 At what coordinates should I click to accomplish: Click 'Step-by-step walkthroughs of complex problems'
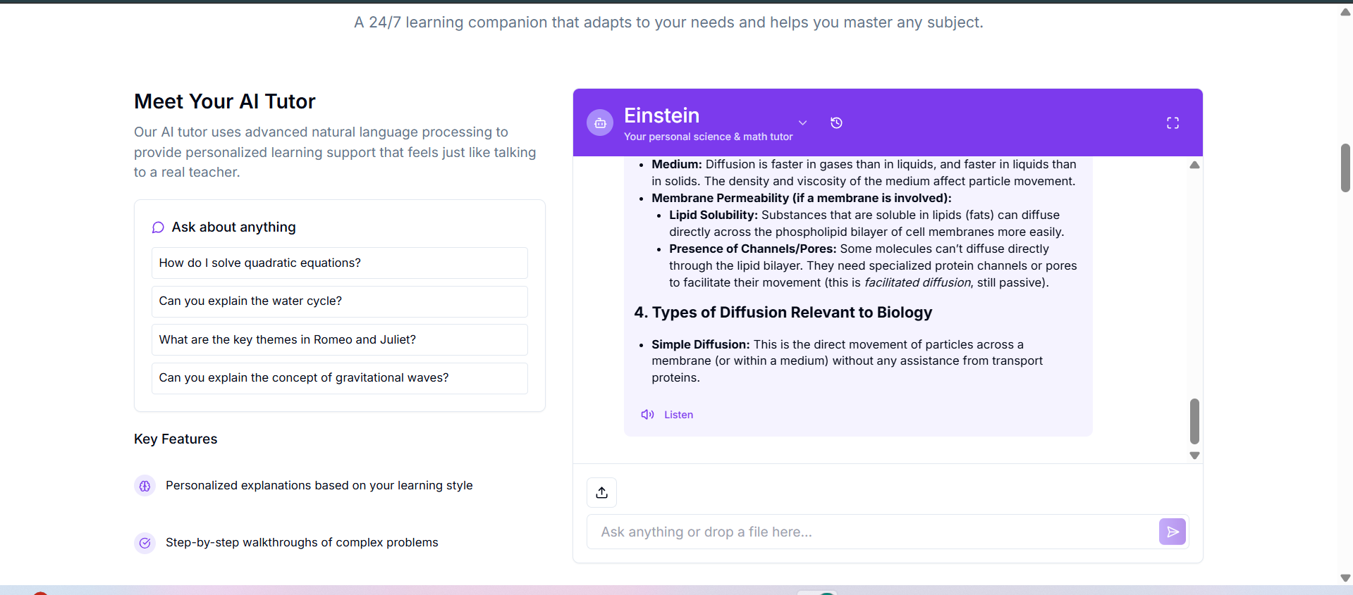tap(302, 543)
